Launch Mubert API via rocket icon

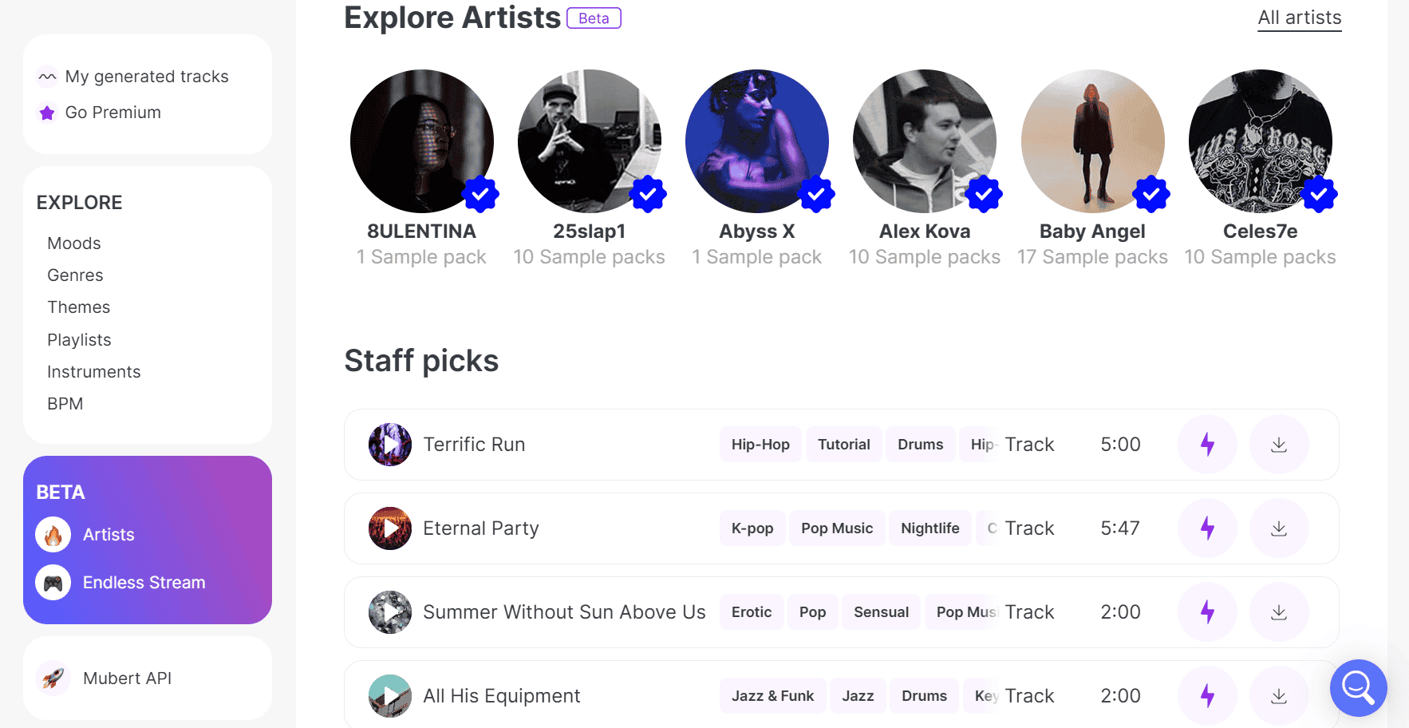point(53,678)
